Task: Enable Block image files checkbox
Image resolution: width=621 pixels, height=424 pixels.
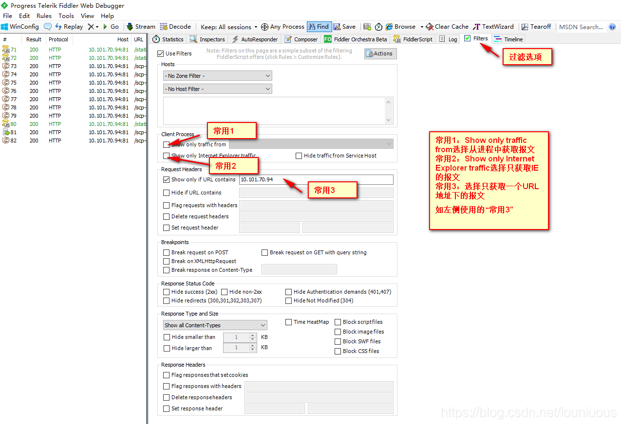Action: pyautogui.click(x=338, y=332)
